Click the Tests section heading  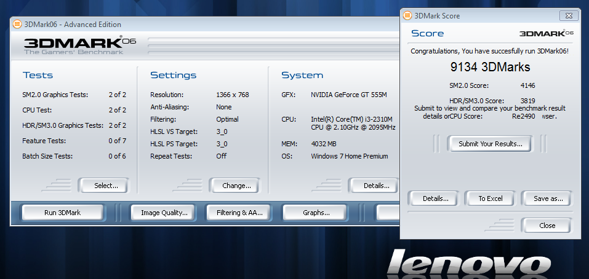38,75
